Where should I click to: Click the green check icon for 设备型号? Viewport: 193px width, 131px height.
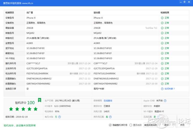coord(162,18)
